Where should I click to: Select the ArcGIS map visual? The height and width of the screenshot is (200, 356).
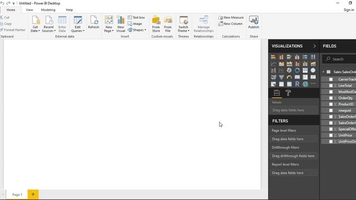pyautogui.click(x=305, y=84)
